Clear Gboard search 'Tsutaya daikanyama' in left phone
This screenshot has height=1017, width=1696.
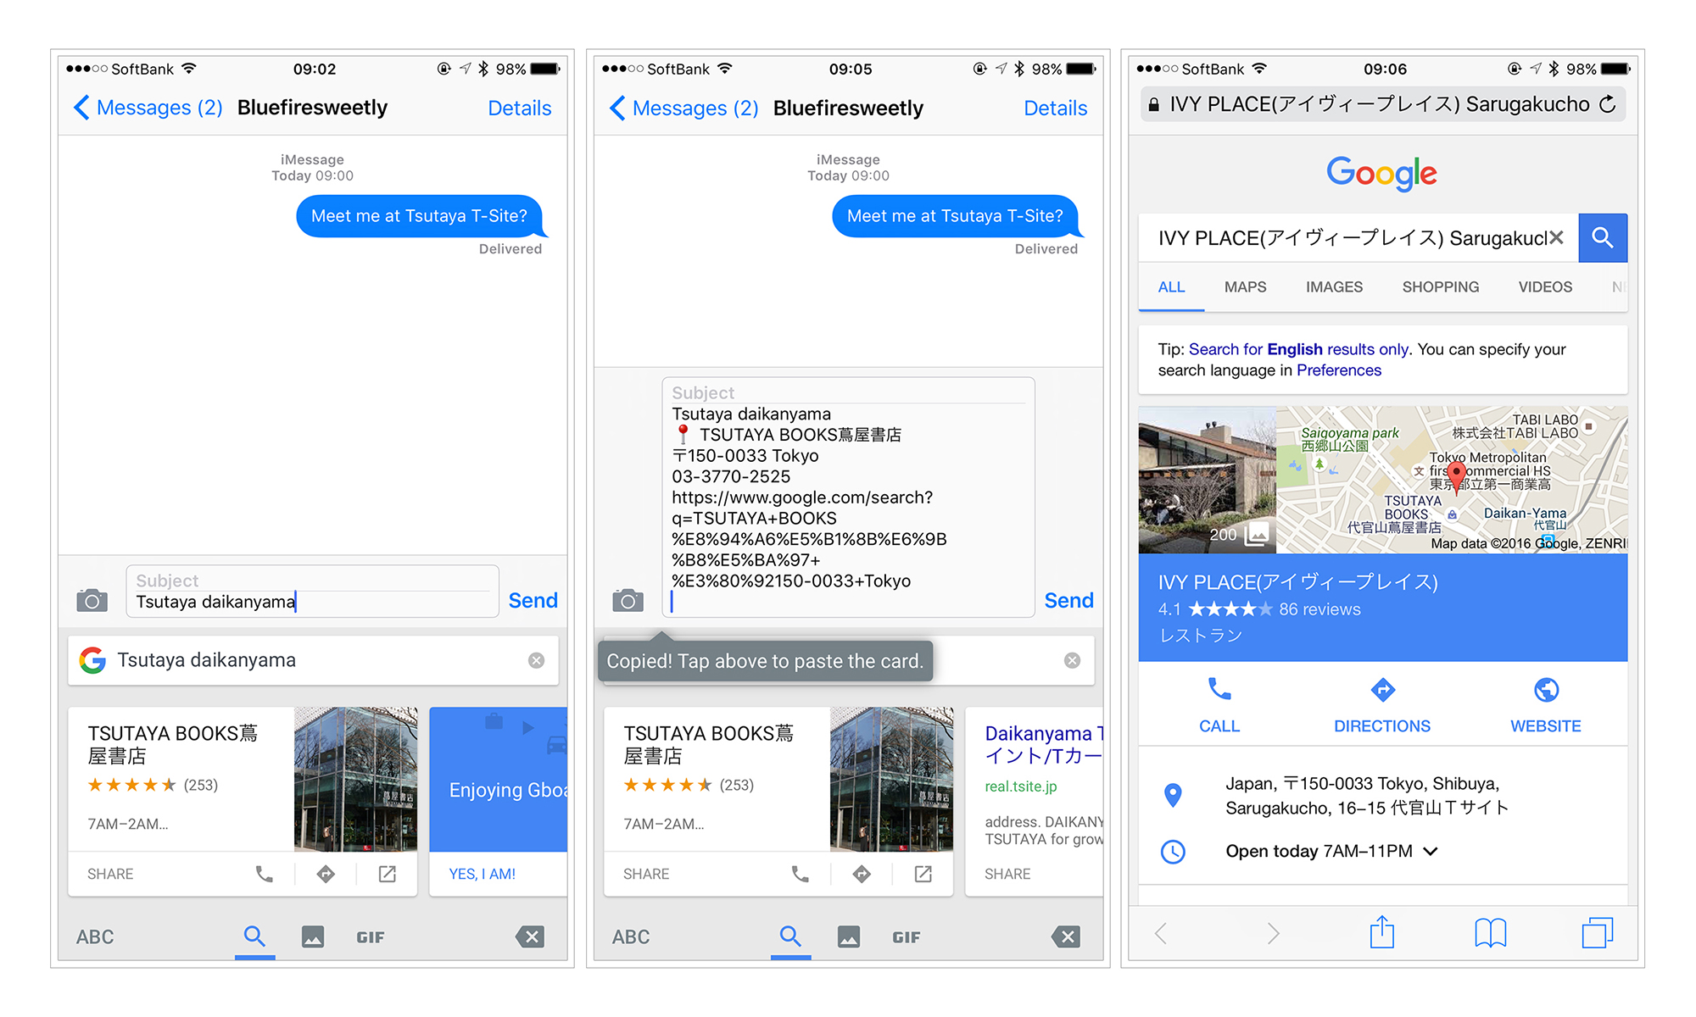[x=536, y=660]
